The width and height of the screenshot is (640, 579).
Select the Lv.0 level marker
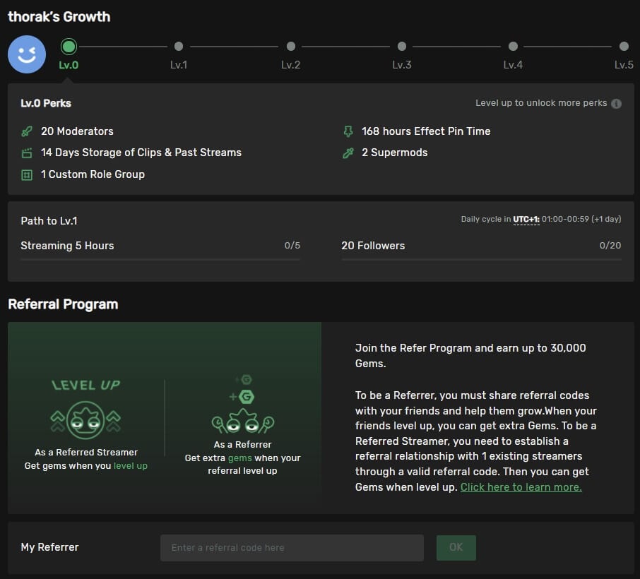(69, 47)
